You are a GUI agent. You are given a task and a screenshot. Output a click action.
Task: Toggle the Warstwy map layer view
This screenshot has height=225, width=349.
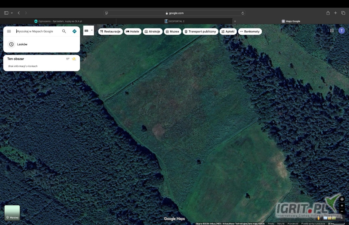click(x=12, y=213)
